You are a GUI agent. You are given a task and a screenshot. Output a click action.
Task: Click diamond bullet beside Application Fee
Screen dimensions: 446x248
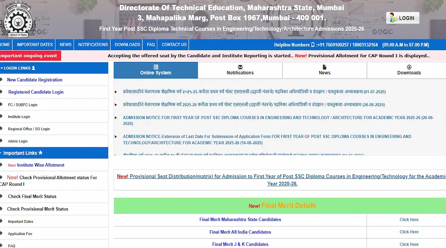pos(1,234)
